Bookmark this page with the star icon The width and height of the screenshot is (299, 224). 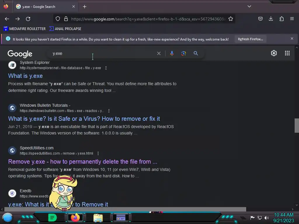[231, 19]
